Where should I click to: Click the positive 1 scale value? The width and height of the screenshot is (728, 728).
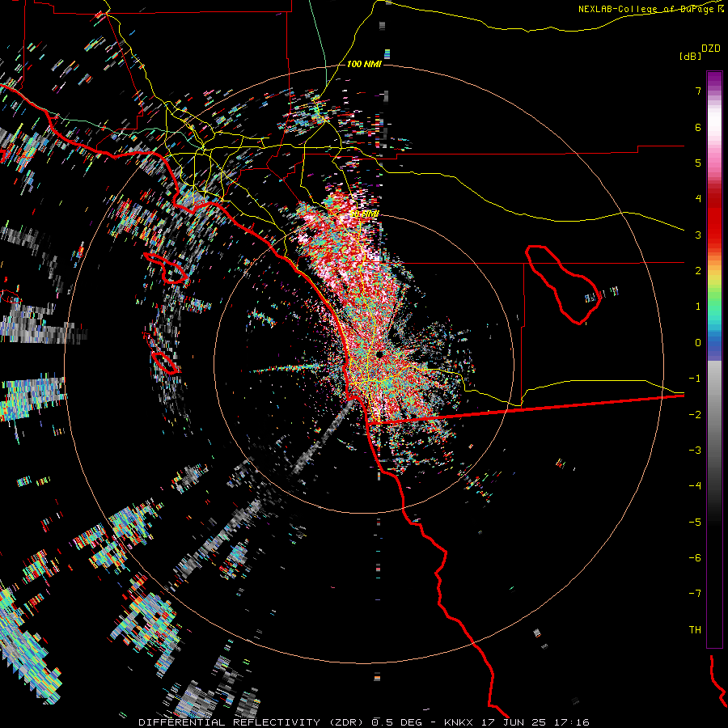[x=698, y=307]
